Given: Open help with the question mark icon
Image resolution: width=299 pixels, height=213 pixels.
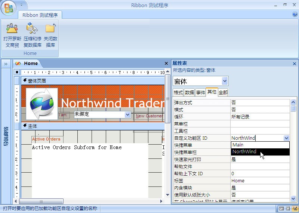Looking at the screenshot, I should 295,14.
